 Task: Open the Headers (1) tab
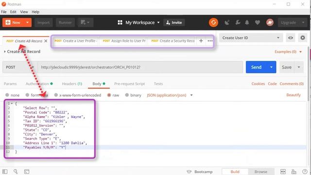72,84
